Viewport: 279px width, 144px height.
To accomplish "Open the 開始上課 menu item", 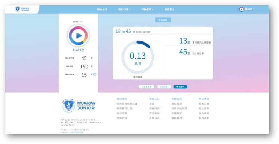I will 102,9.
